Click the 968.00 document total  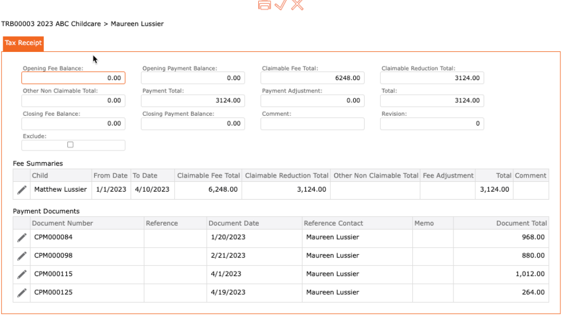click(533, 237)
